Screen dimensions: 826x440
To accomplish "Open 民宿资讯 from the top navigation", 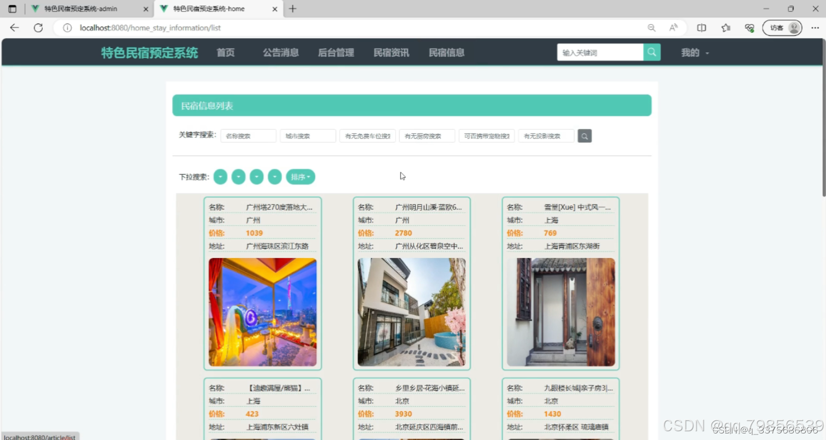I will 391,52.
